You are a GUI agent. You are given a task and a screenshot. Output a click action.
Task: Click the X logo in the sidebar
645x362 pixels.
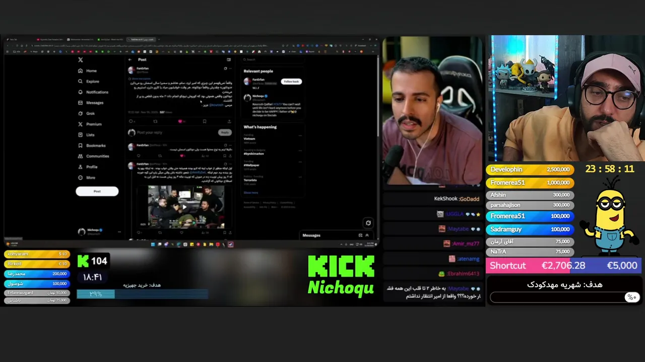point(80,60)
